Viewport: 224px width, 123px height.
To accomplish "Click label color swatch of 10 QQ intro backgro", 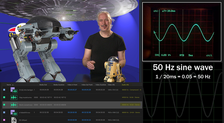I will pyautogui.click(x=4, y=90).
